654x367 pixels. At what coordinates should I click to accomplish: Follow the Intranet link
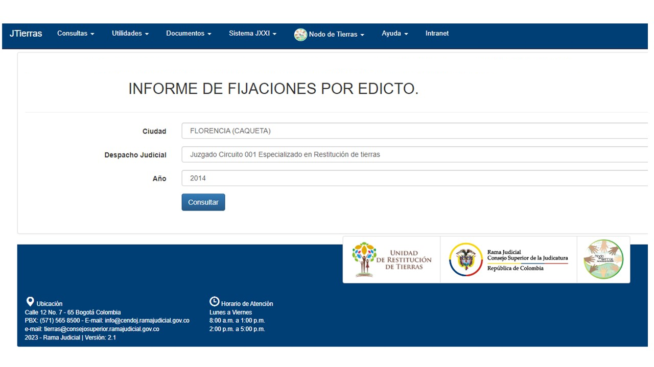[x=437, y=34]
